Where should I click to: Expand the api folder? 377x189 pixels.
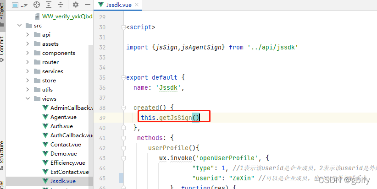[28, 35]
